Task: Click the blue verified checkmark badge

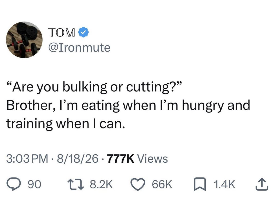Action: [x=83, y=32]
